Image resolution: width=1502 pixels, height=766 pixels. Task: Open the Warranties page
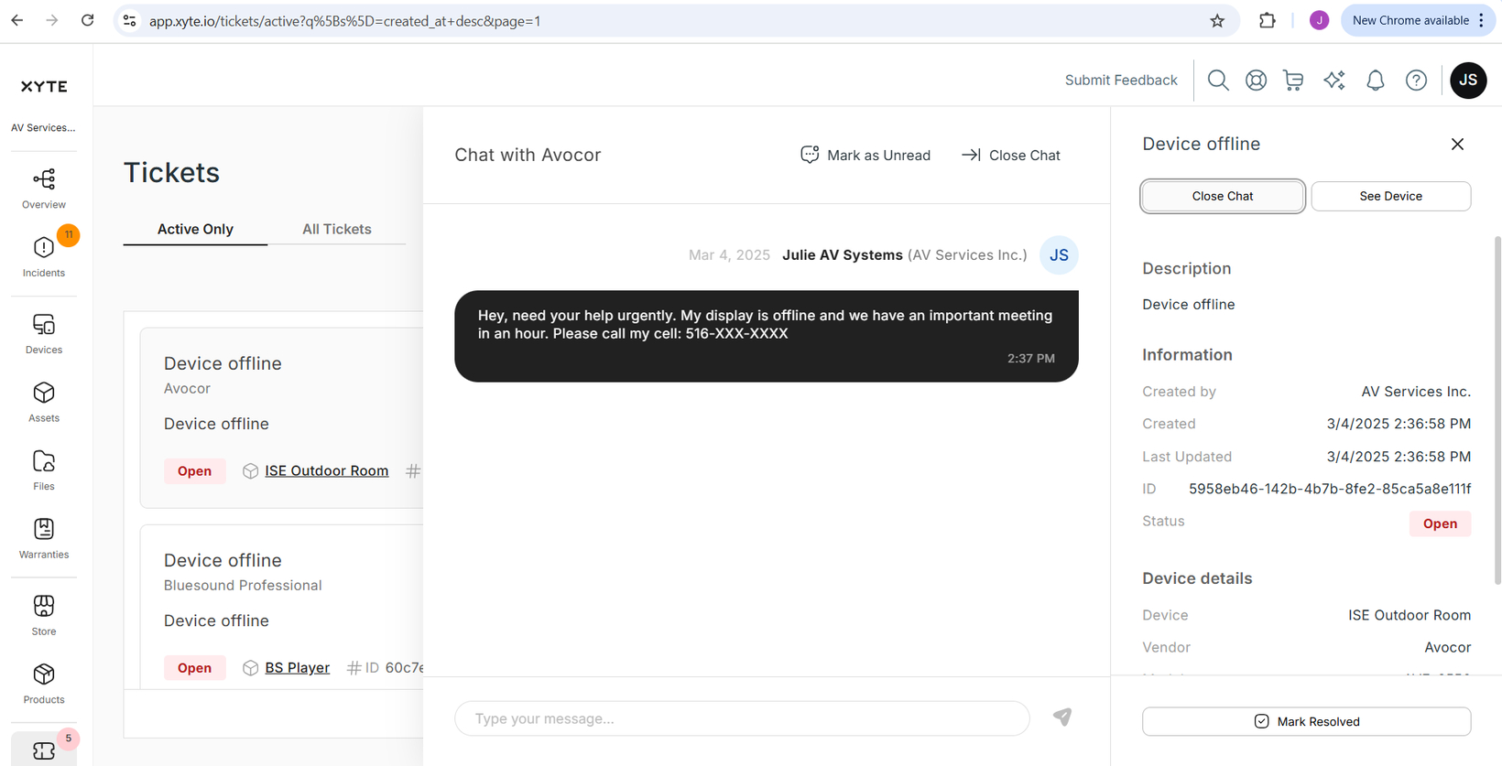click(x=44, y=538)
